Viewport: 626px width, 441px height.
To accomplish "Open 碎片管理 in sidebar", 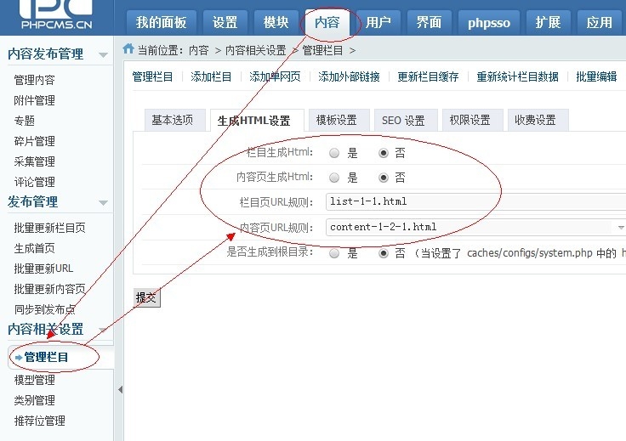I will click(34, 141).
